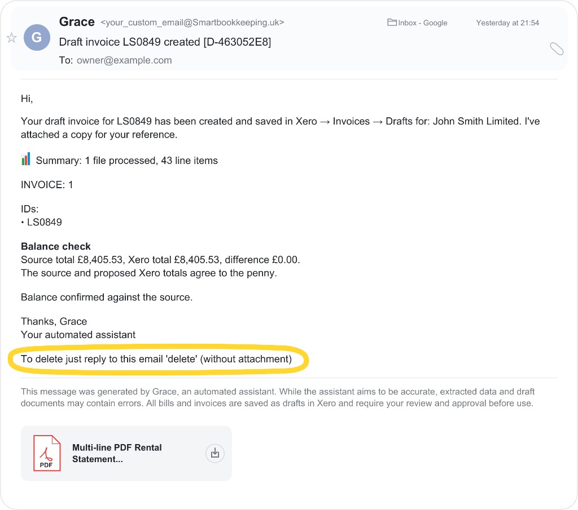Image resolution: width=578 pixels, height=510 pixels.
Task: Click Summary: 1 file processed, 43 line items
Action: (127, 161)
